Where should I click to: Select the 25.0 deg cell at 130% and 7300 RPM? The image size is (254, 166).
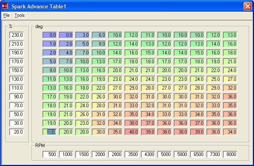click(214, 79)
